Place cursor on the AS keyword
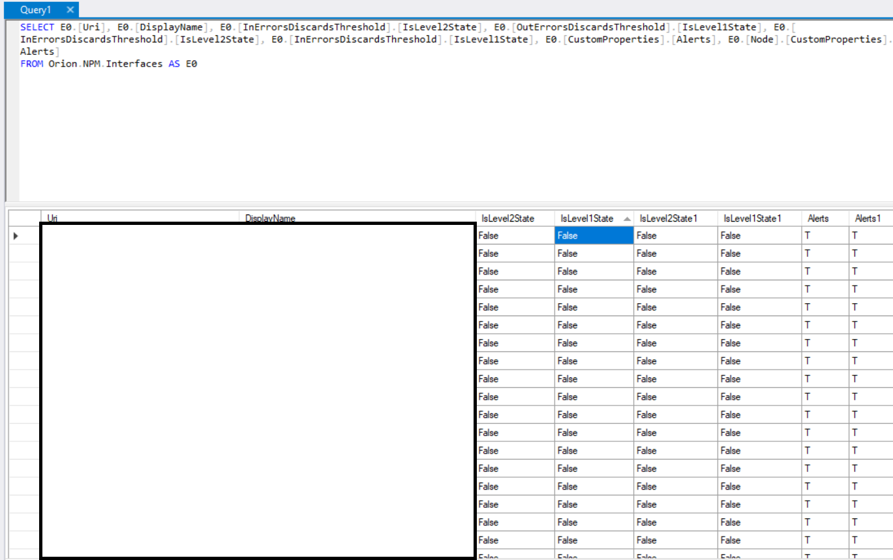893x560 pixels. coord(174,64)
